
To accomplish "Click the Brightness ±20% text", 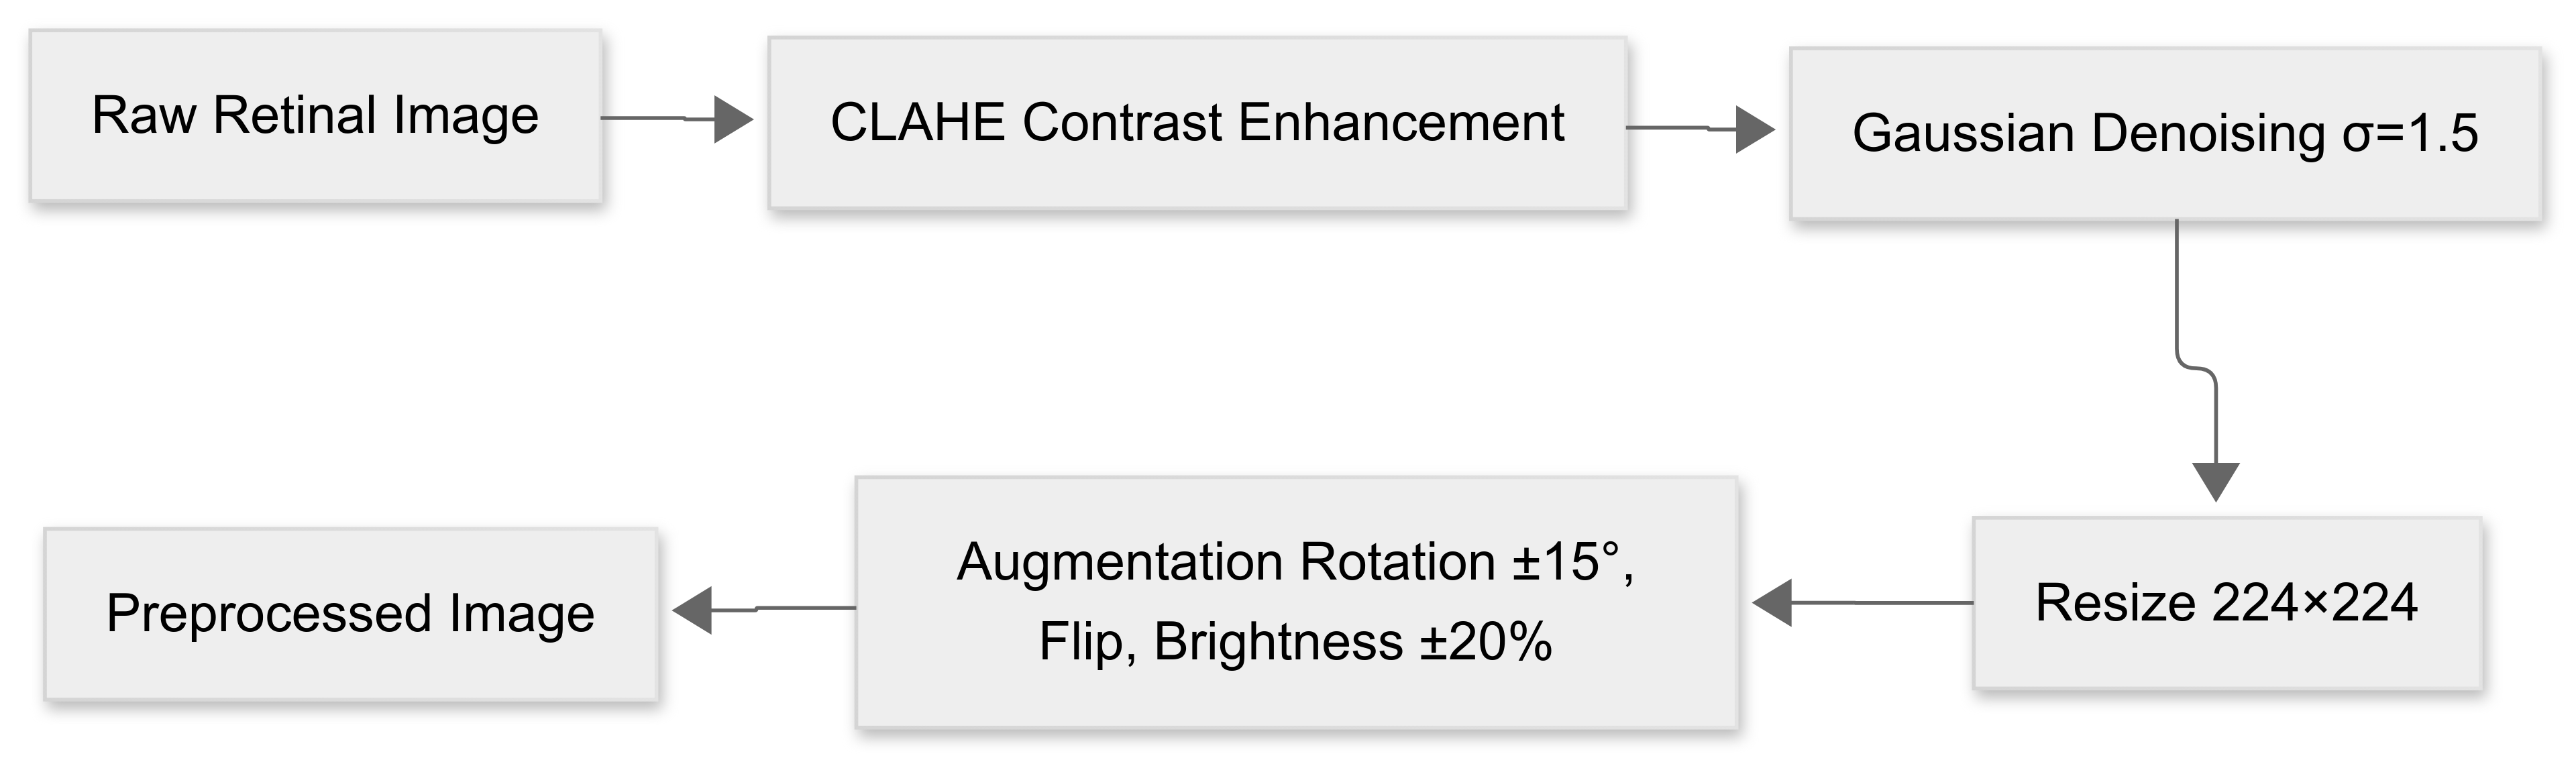I will (x=1352, y=641).
